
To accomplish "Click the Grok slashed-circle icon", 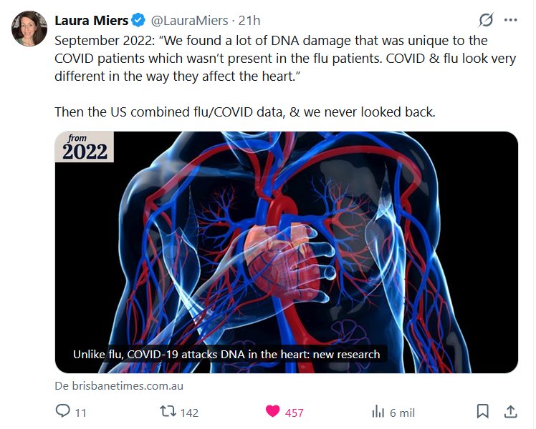I will point(486,20).
